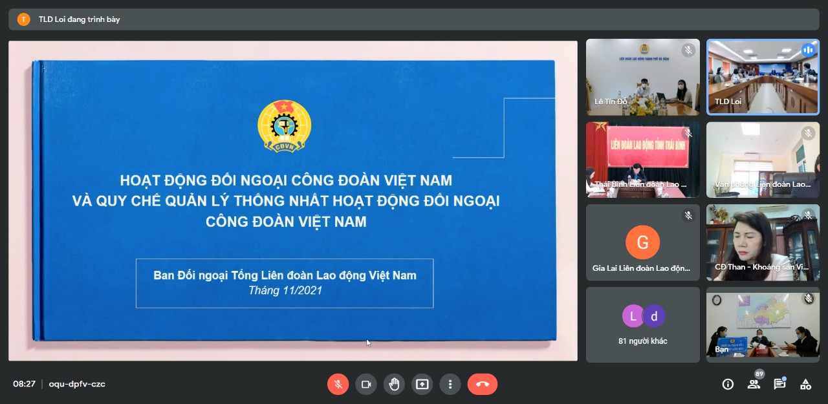Click the 'TLD Loi đang trình bày' banner text
This screenshot has height=404, width=828.
click(79, 19)
